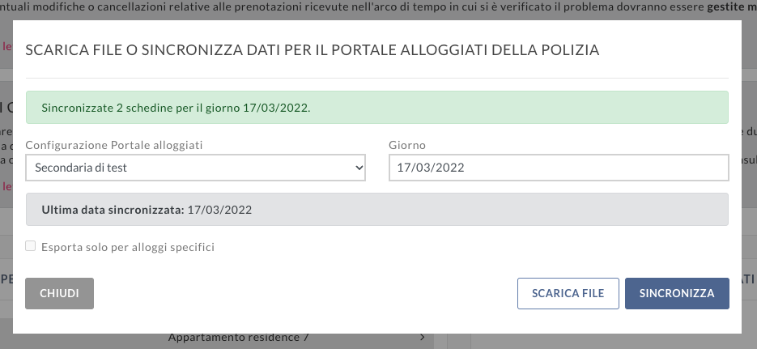
Task: Click the pink link at the left edge
Action: (x=6, y=47)
